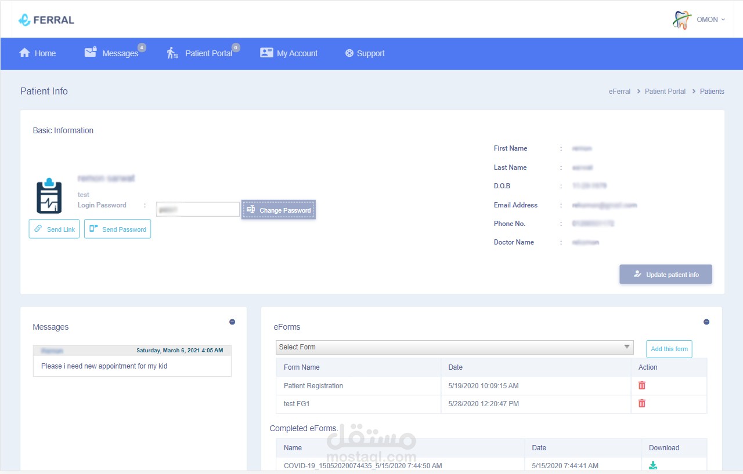
Task: Click the Change Password button
Action: [x=279, y=210]
